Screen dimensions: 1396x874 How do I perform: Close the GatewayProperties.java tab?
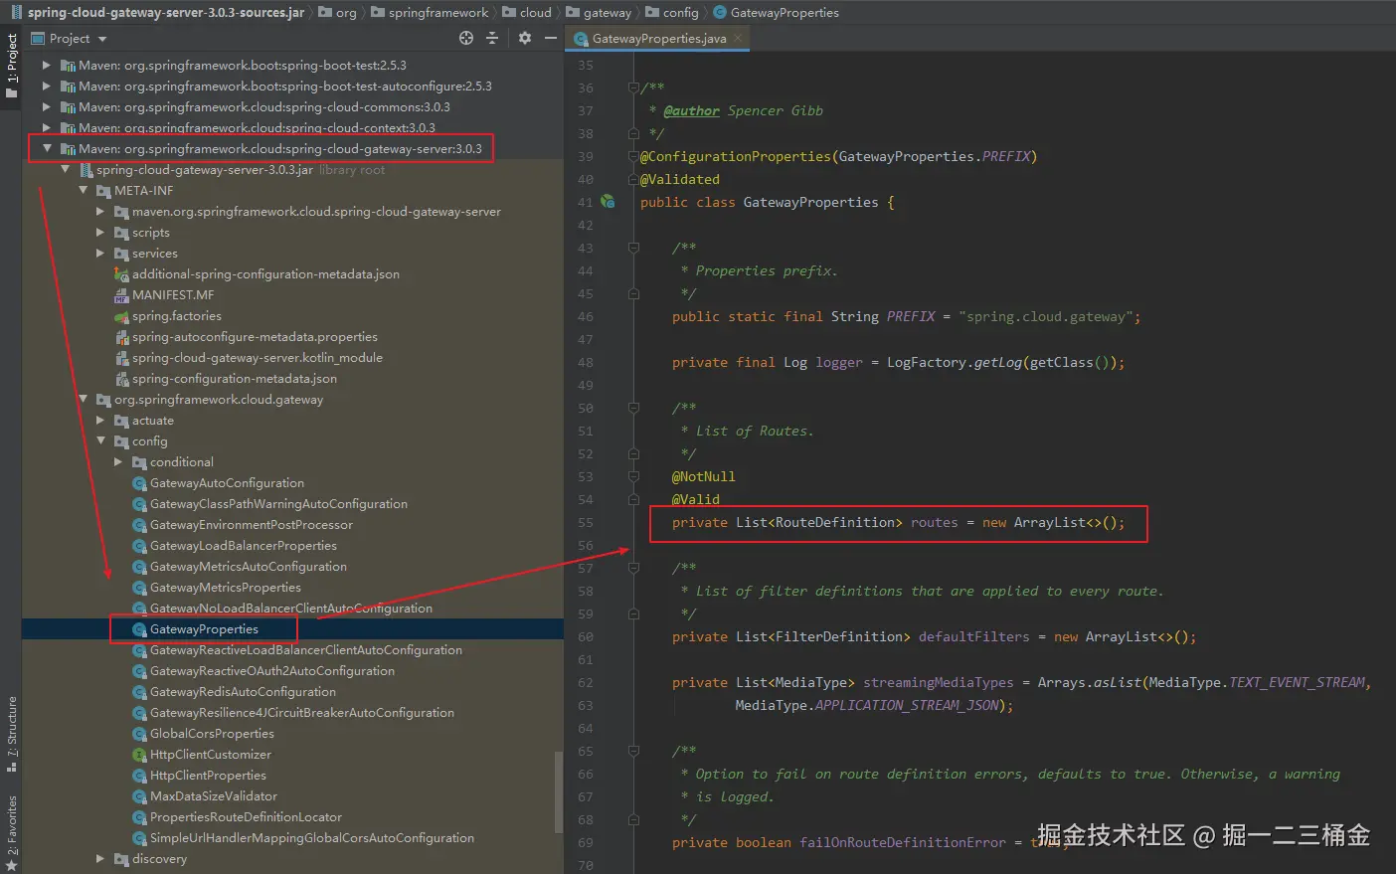(738, 38)
